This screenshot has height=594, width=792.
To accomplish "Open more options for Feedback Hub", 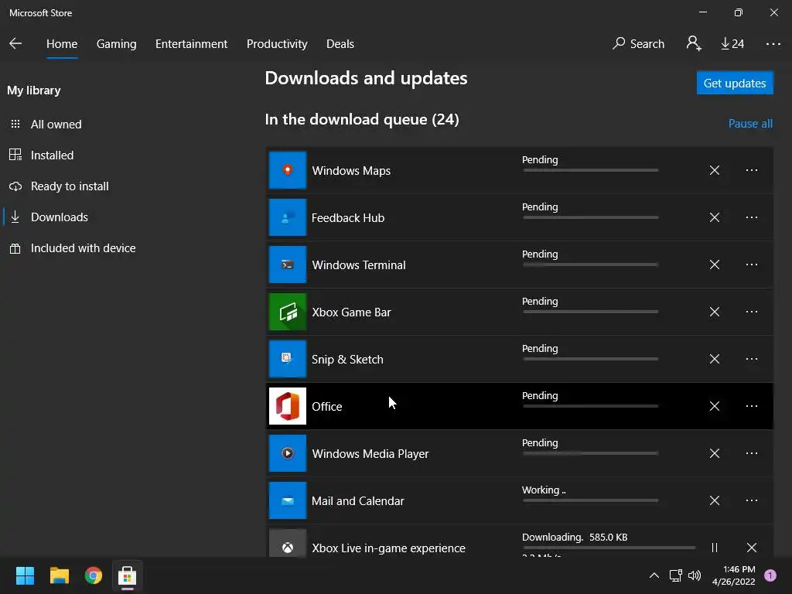I will click(752, 217).
